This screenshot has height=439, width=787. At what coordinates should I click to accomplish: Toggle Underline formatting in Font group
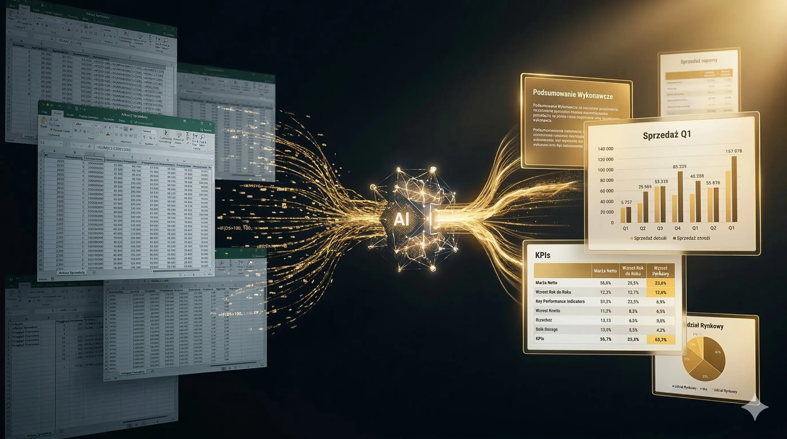(85, 131)
